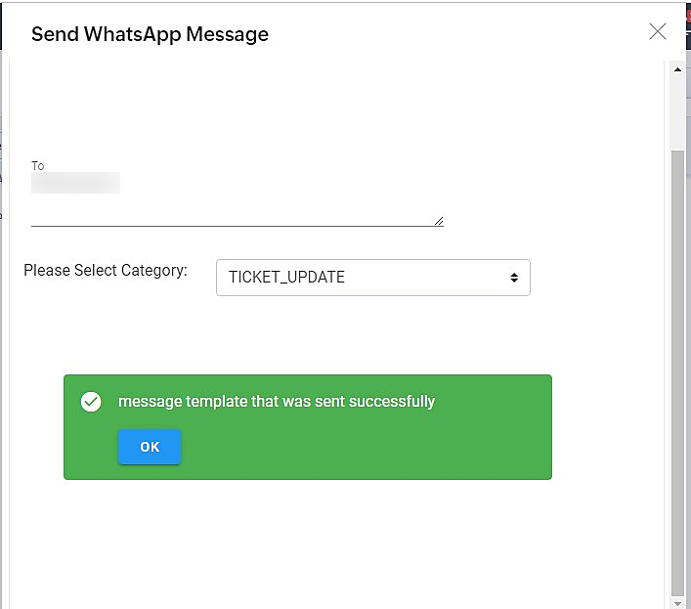This screenshot has width=691, height=609.
Task: Click the 'Please Select Category:' label
Action: point(106,270)
